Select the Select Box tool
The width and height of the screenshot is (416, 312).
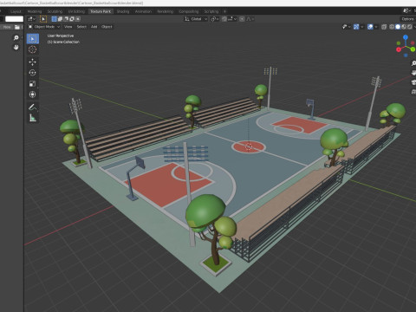click(33, 39)
